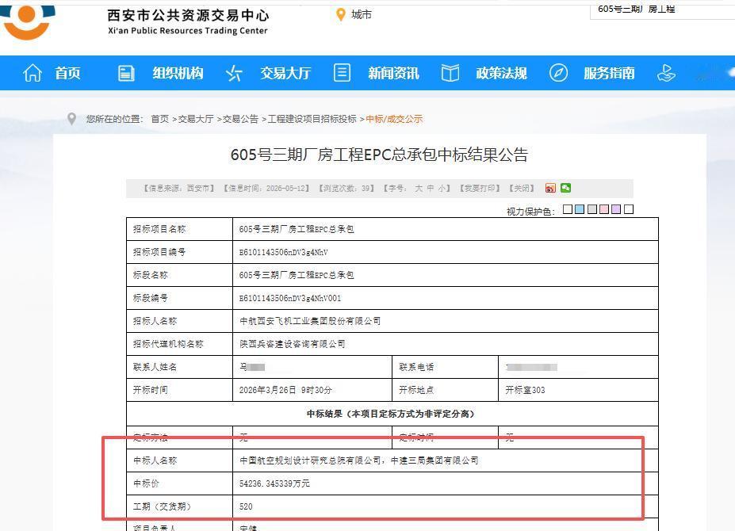Image resolution: width=735 pixels, height=531 pixels.
Task: Click 中标/成交公示 breadcrumb link
Action: (394, 119)
